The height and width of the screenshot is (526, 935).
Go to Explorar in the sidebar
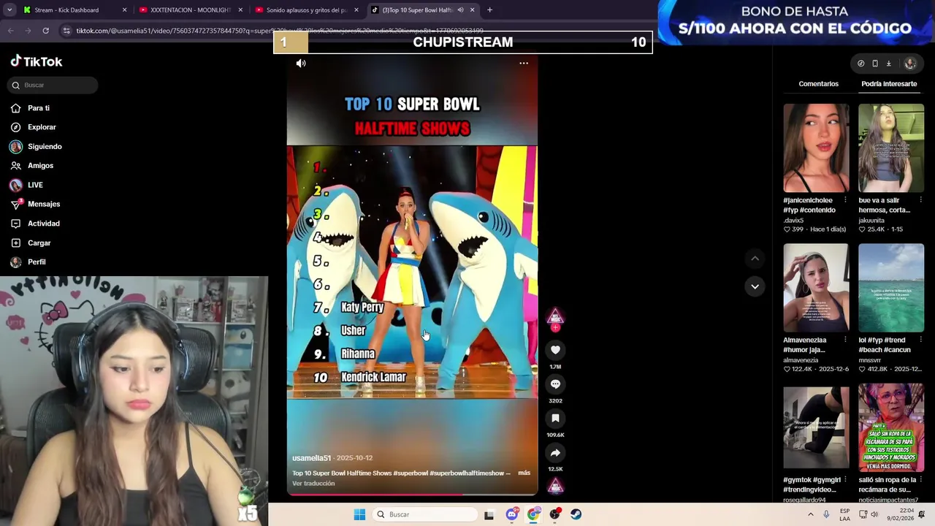(x=33, y=127)
